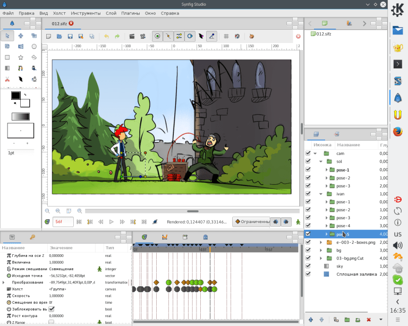Select the Transform tool in toolbox
408x326 pixels.
7,36
